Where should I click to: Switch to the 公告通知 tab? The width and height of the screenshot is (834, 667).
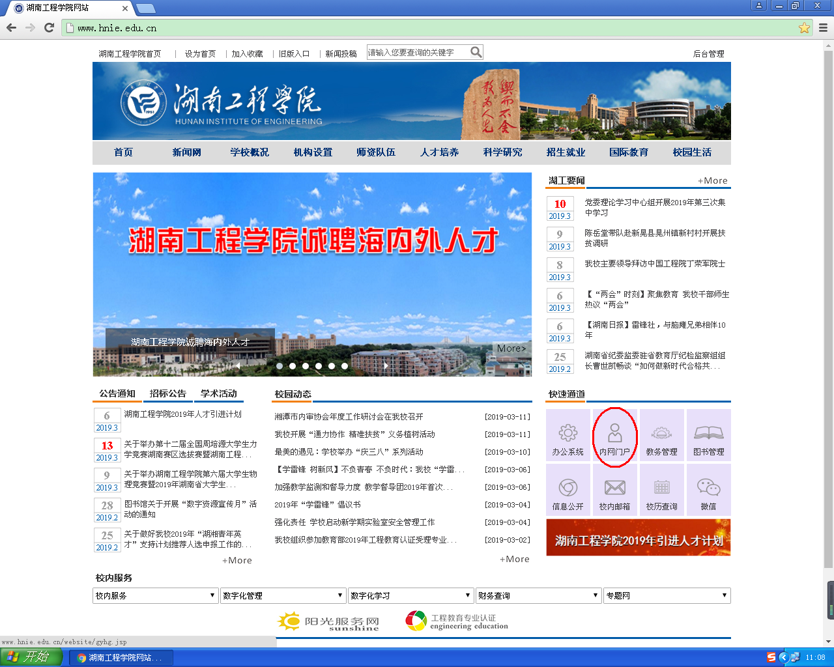tap(117, 393)
